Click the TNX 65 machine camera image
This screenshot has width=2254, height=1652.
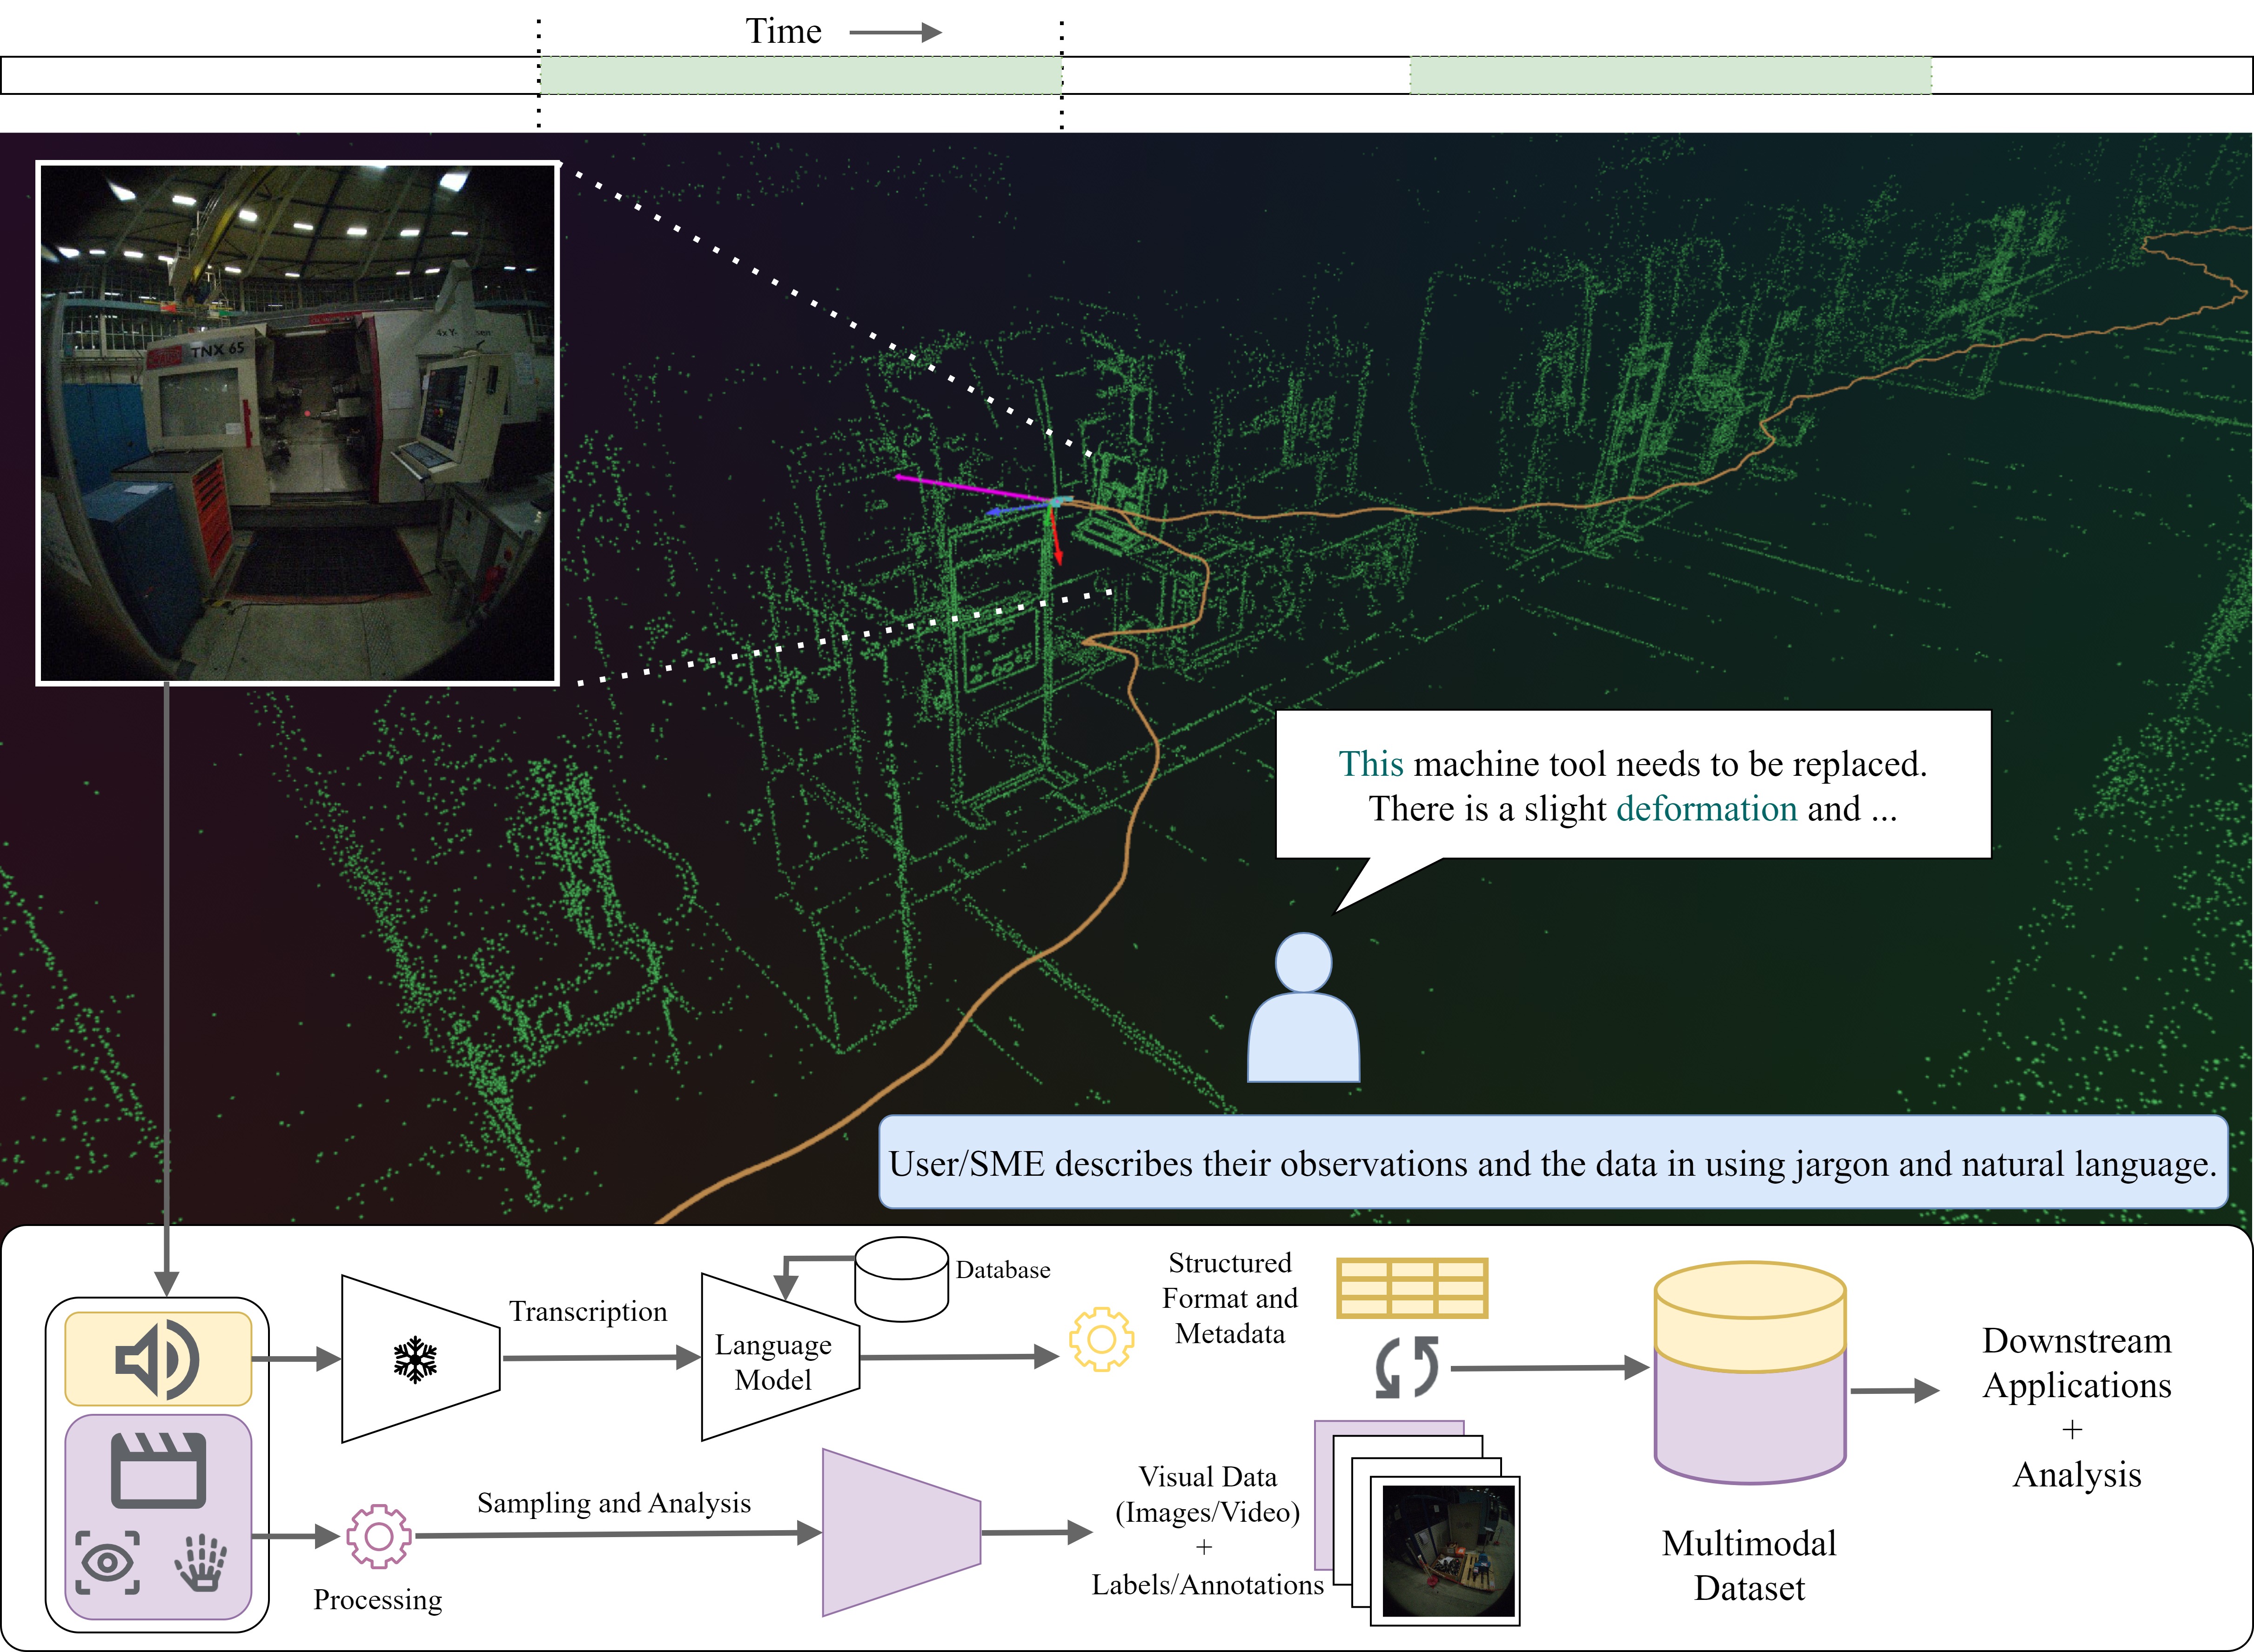click(x=297, y=423)
